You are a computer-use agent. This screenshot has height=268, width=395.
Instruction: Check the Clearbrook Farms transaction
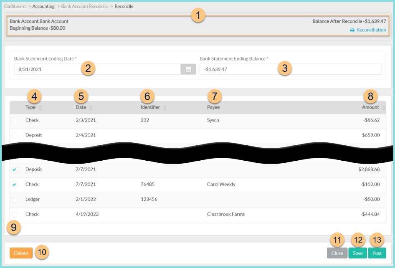pyautogui.click(x=15, y=214)
